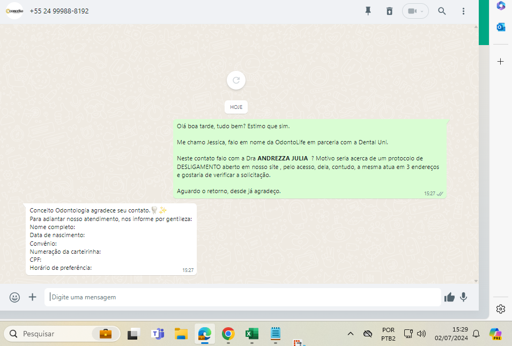This screenshot has width=512, height=346.
Task: Pin this chat with the pin icon
Action: pos(368,11)
